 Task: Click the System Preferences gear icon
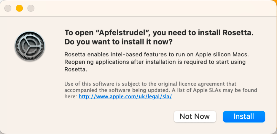tap(30, 46)
